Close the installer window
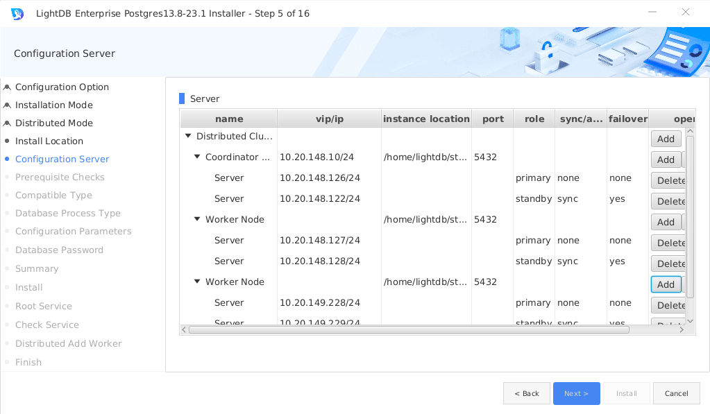 pos(686,12)
